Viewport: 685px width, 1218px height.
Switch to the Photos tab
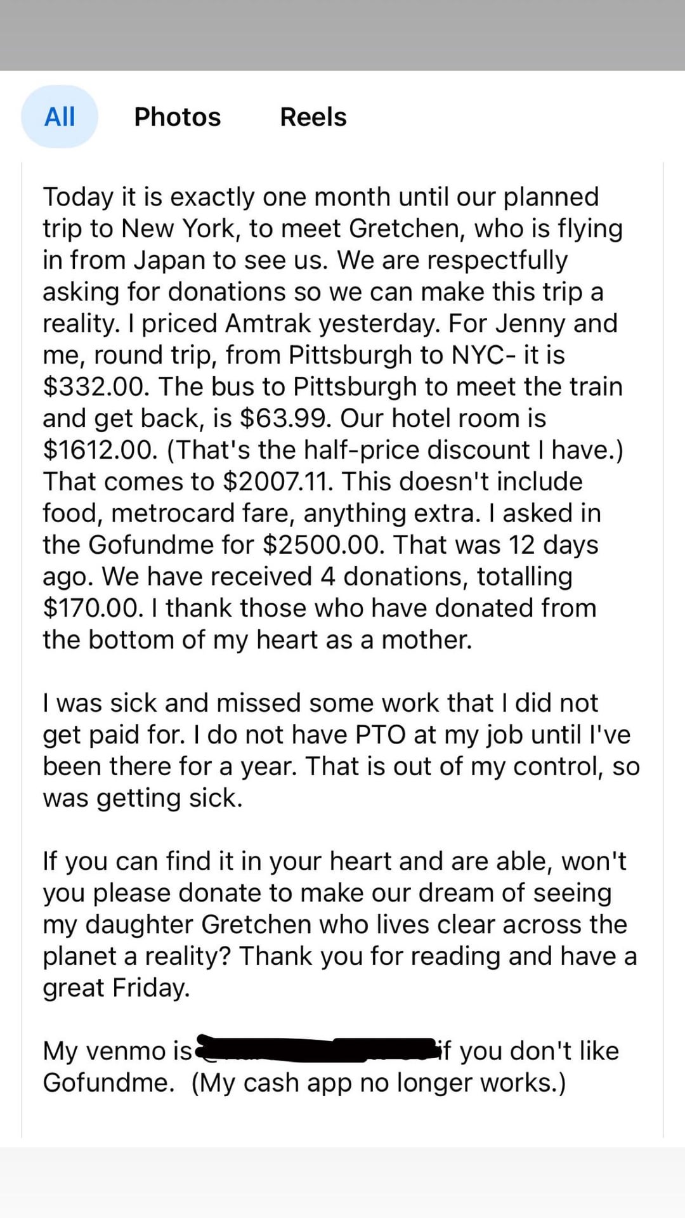(x=178, y=117)
